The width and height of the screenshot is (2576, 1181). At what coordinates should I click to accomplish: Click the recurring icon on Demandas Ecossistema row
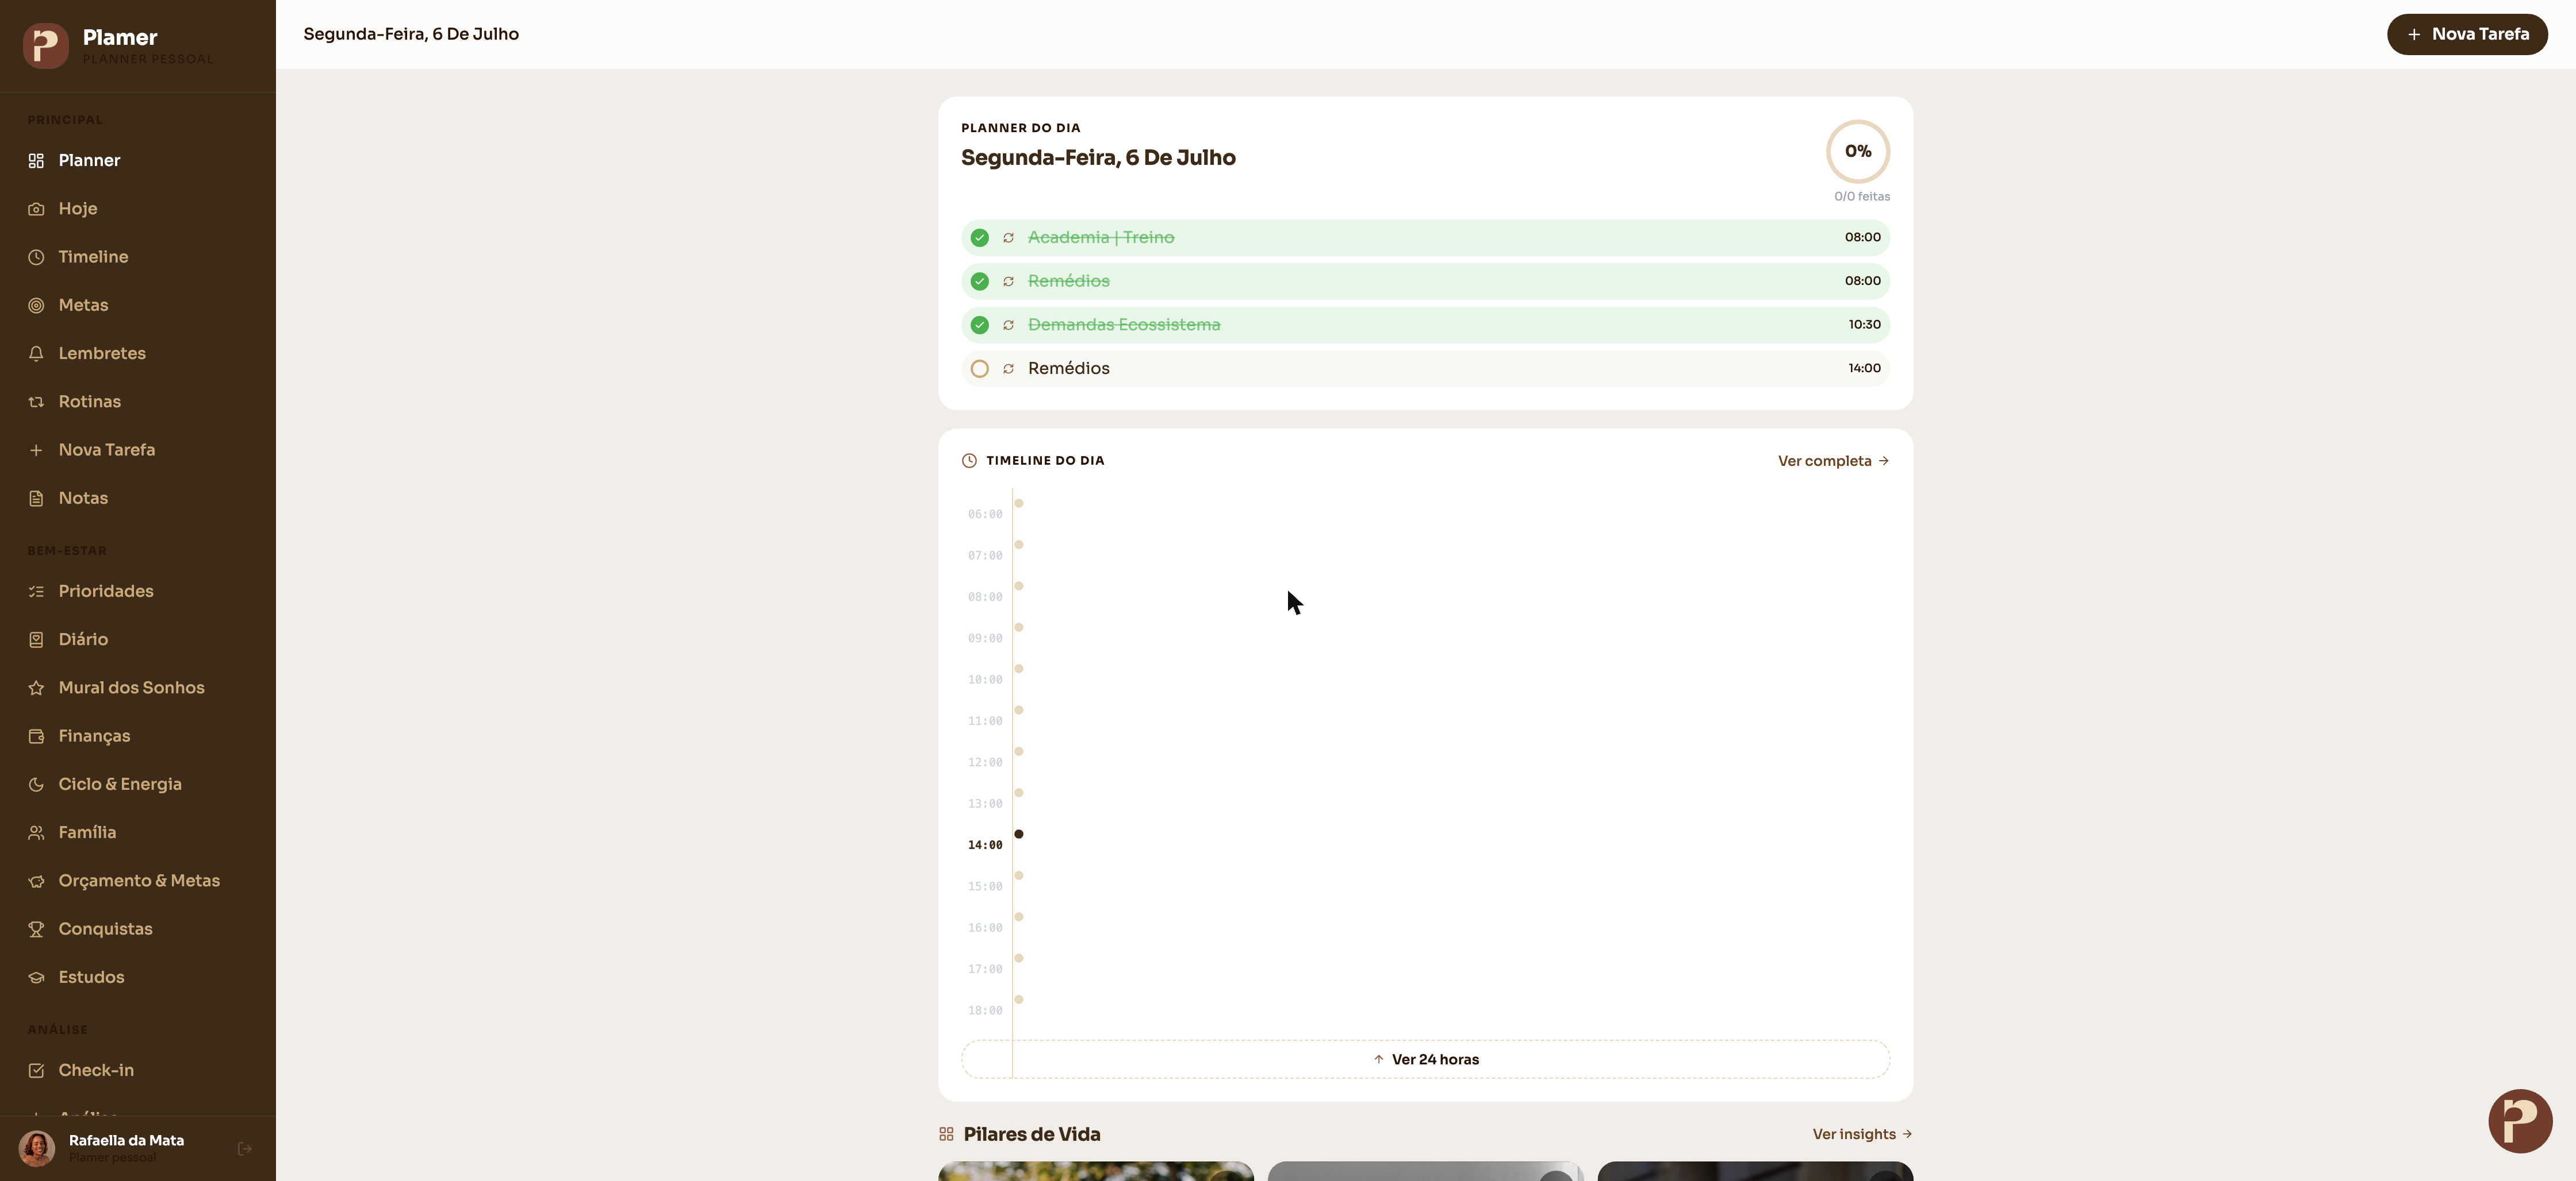click(1008, 325)
